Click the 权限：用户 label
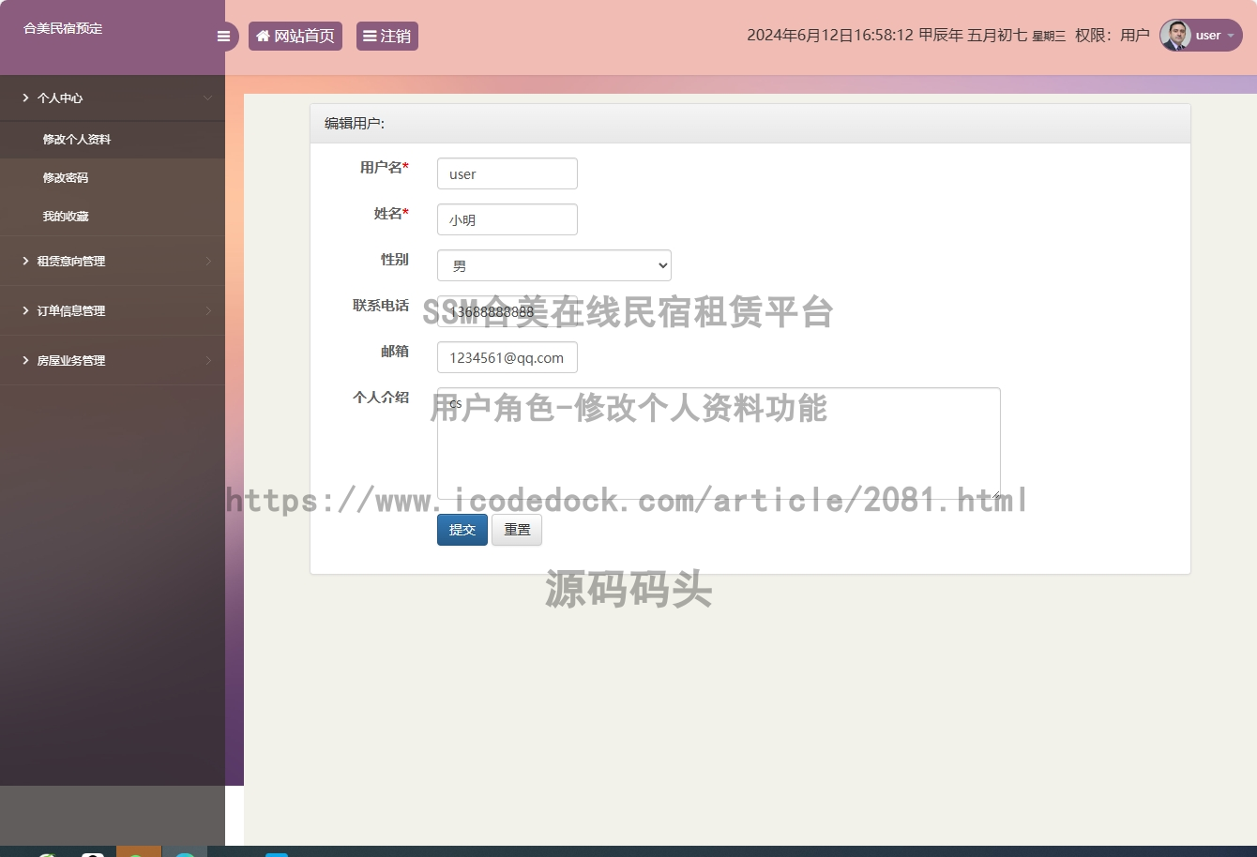This screenshot has height=857, width=1257. pyautogui.click(x=1113, y=36)
